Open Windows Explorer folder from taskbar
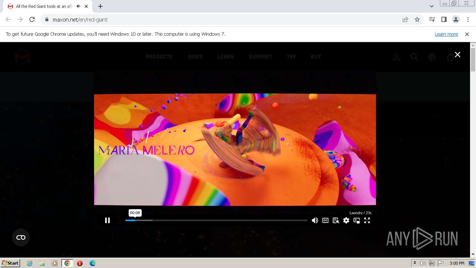The height and width of the screenshot is (268, 476). click(42, 263)
